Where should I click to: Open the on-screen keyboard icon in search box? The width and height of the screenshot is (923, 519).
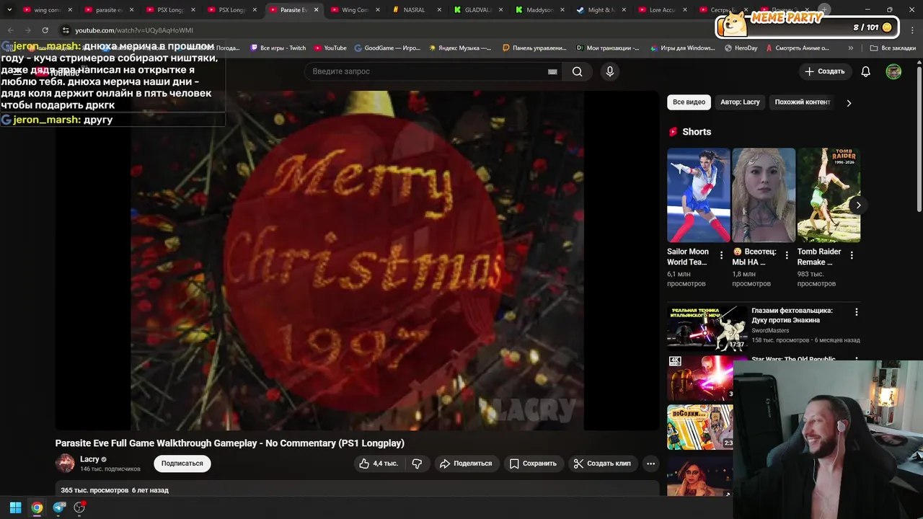click(552, 71)
